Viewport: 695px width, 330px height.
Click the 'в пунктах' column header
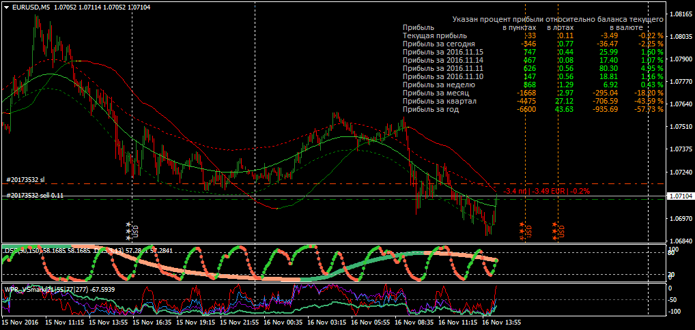click(520, 27)
